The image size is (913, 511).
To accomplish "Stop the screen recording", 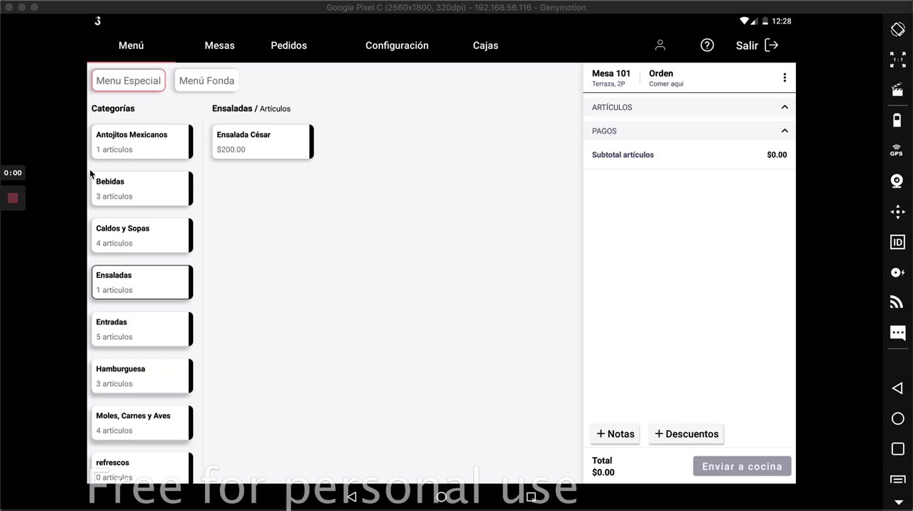I will (13, 198).
